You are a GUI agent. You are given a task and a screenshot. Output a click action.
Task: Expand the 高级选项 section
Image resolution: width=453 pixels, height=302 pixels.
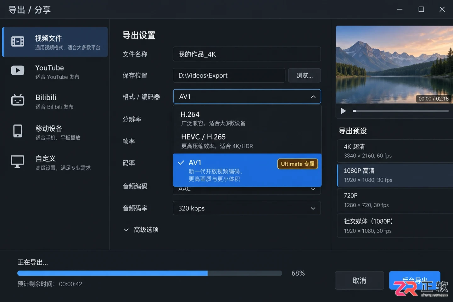pos(141,230)
